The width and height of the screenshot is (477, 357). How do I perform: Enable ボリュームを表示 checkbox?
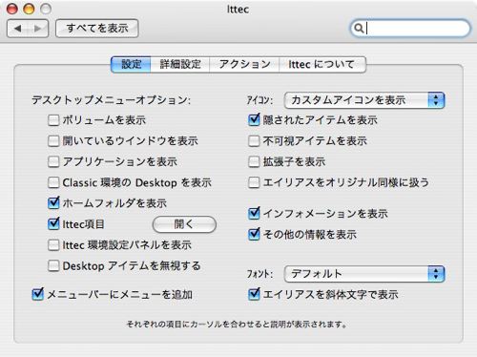(53, 120)
